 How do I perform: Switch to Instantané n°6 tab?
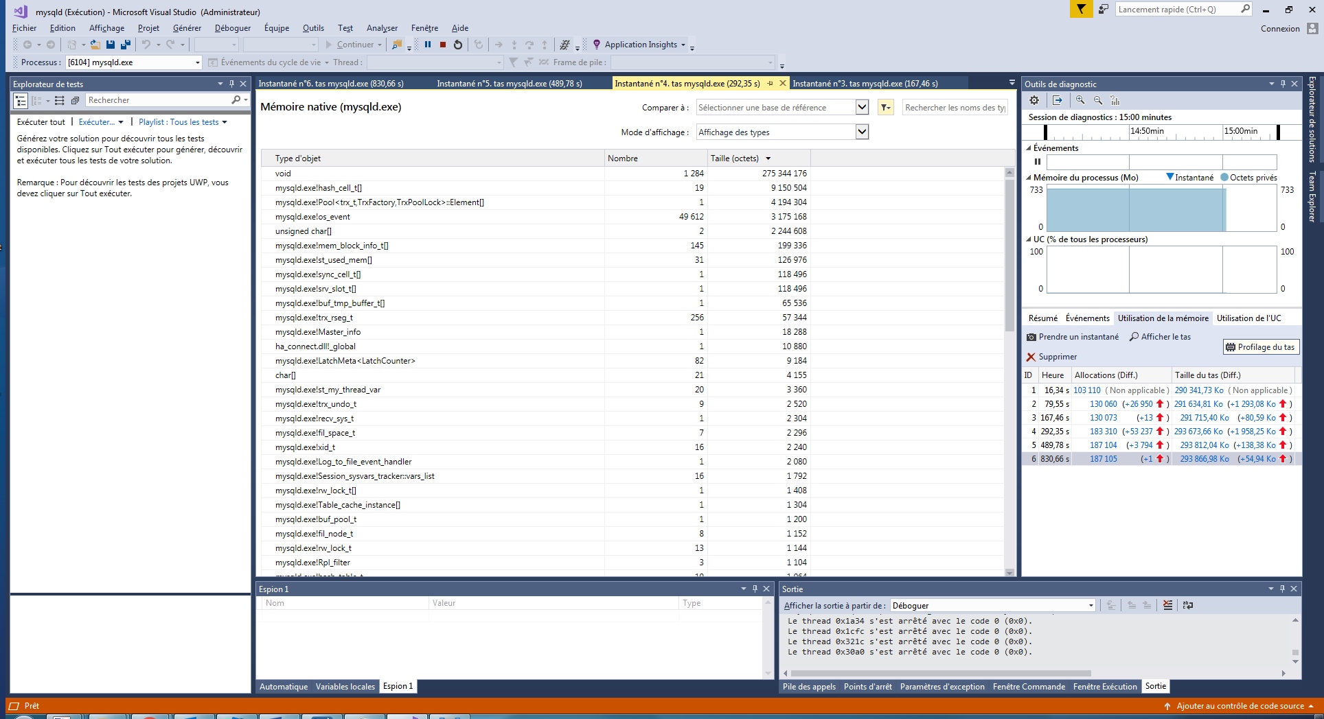point(331,84)
